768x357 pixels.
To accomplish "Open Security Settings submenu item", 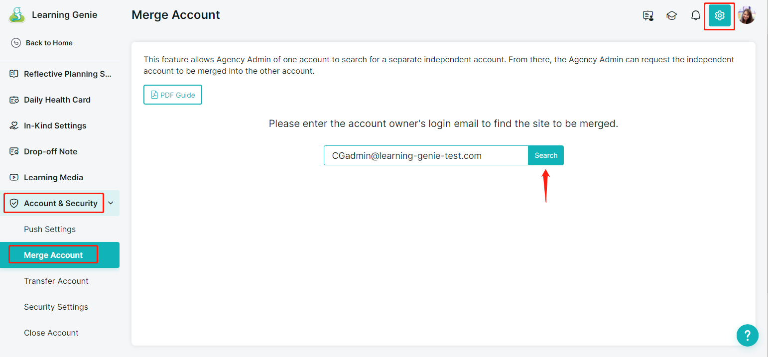I will 56,307.
